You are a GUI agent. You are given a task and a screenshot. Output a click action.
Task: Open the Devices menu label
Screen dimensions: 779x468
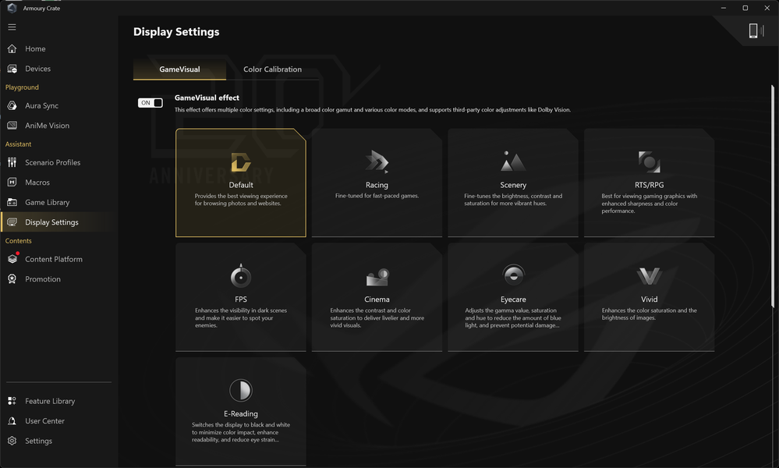37,69
